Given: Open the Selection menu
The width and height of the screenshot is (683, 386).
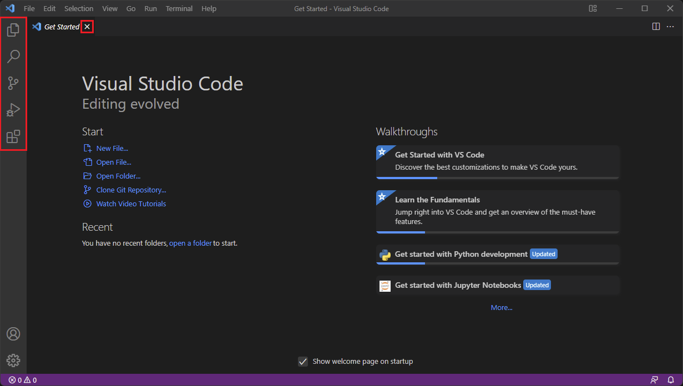Looking at the screenshot, I should pyautogui.click(x=79, y=8).
